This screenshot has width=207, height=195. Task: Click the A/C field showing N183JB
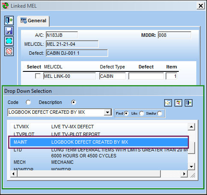[62, 35]
